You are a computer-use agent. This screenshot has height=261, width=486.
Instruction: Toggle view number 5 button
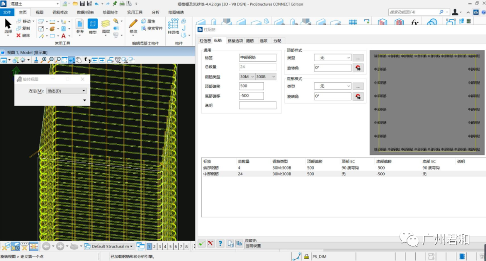click(x=170, y=247)
